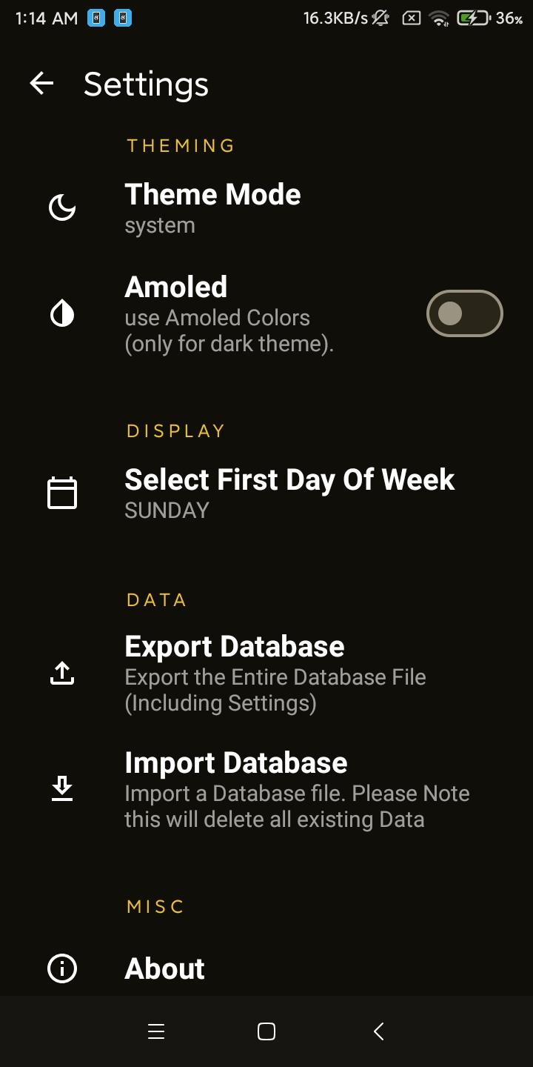Select the Amoled setting title
The image size is (533, 1067).
[176, 287]
